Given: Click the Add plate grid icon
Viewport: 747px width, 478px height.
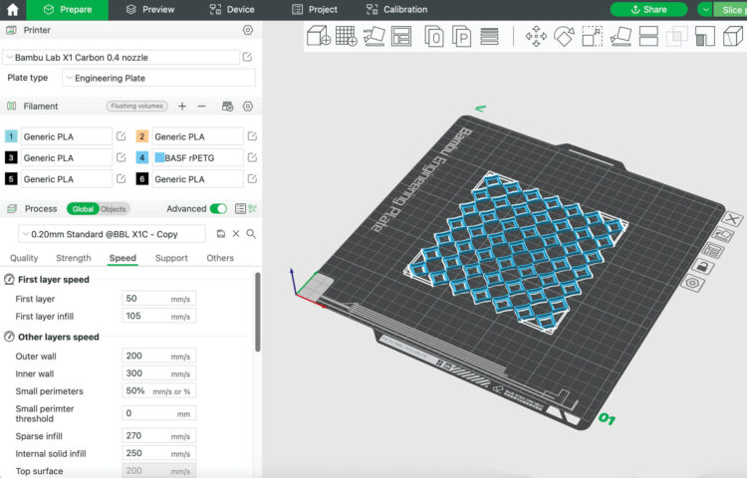Looking at the screenshot, I should point(347,37).
